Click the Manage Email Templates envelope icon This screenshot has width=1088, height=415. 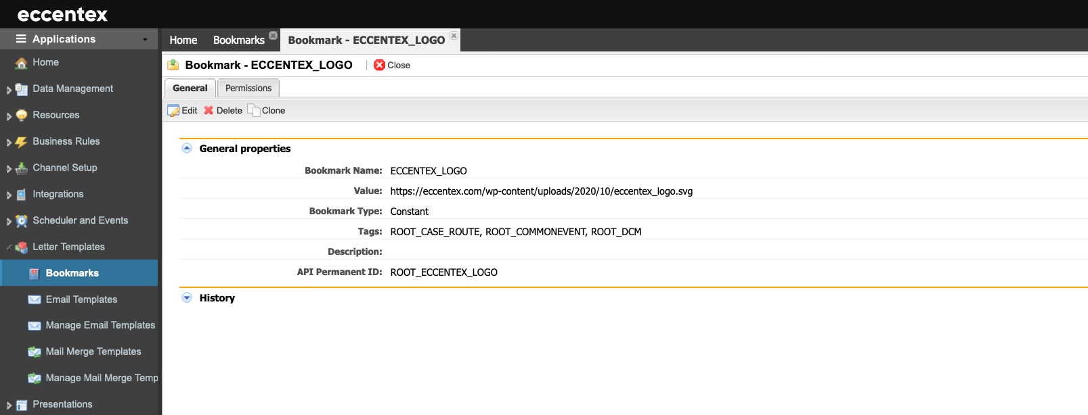point(35,326)
